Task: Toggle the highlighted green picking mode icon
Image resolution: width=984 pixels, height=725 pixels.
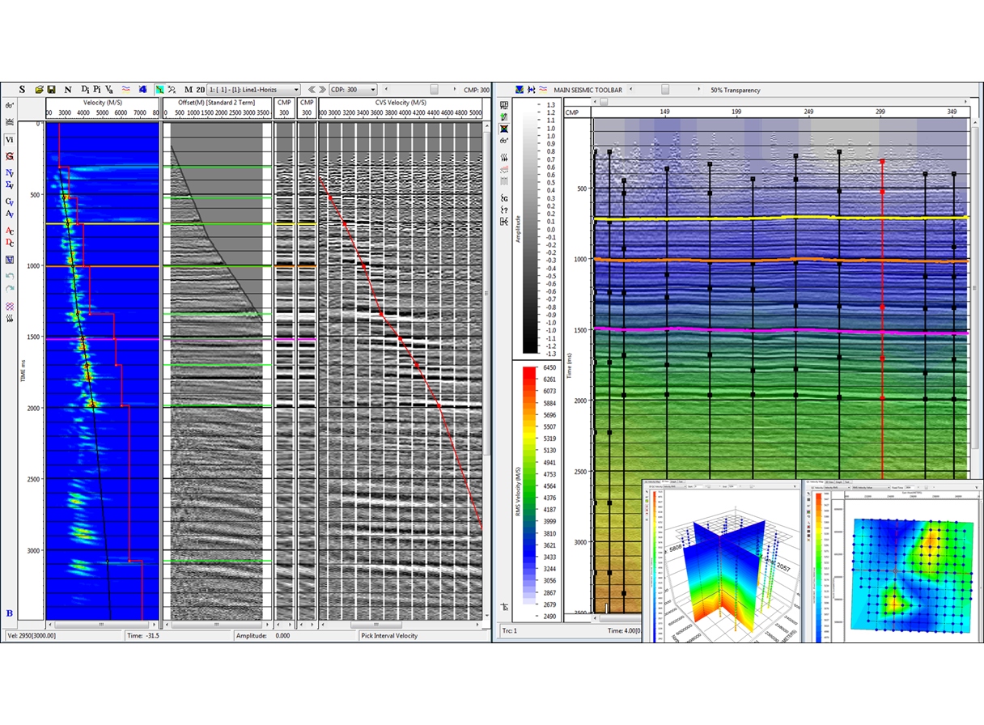Action: [160, 89]
